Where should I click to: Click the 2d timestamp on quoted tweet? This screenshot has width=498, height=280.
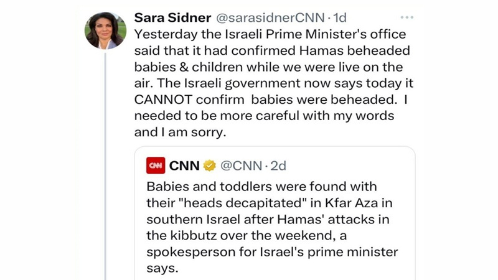[277, 166]
